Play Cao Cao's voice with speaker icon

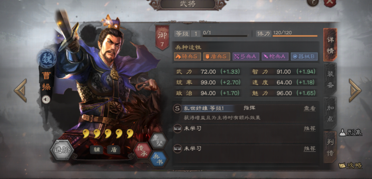[46, 99]
